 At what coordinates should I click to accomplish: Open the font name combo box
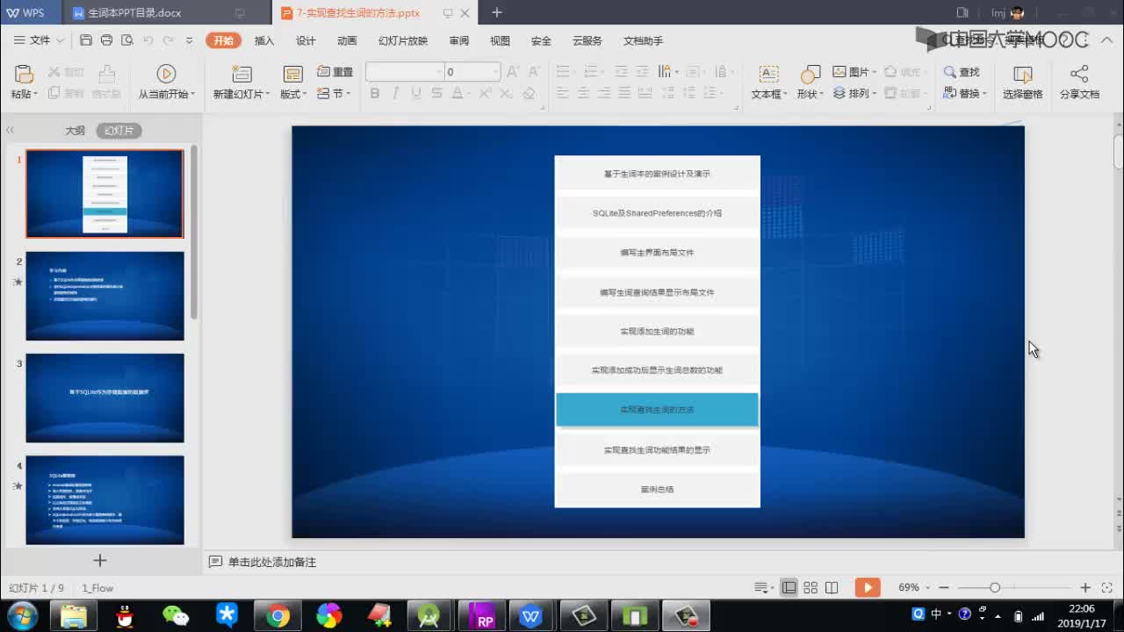point(405,72)
